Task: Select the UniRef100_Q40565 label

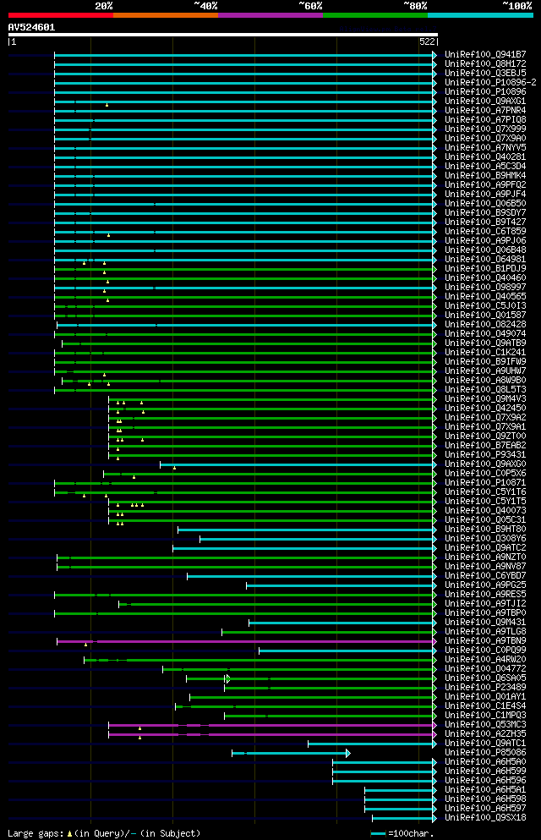Action: (x=485, y=296)
